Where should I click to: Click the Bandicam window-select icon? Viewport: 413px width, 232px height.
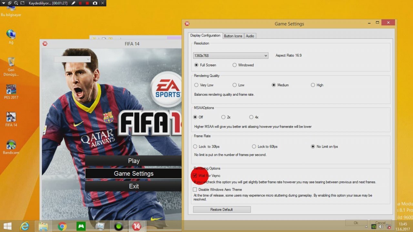click(x=10, y=3)
